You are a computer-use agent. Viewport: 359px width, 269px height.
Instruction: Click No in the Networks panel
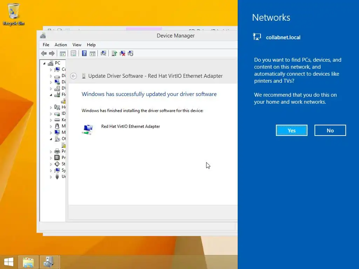(x=330, y=130)
